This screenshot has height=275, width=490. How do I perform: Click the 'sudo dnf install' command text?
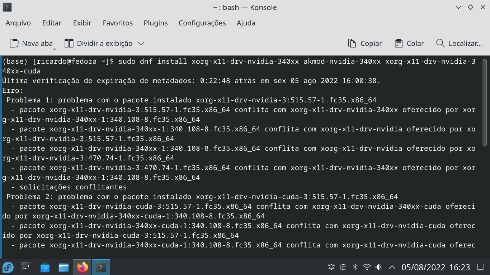[x=152, y=61]
